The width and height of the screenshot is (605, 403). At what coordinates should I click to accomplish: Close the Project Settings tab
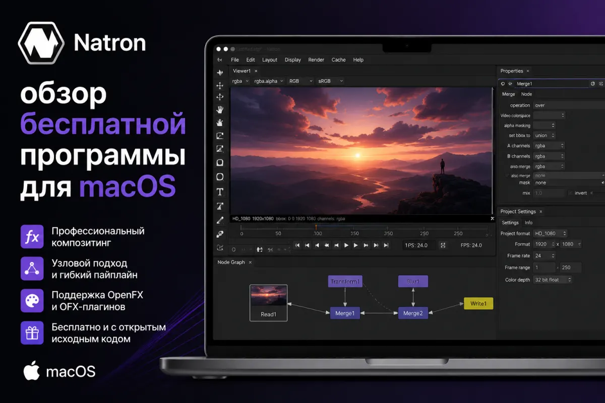[540, 212]
